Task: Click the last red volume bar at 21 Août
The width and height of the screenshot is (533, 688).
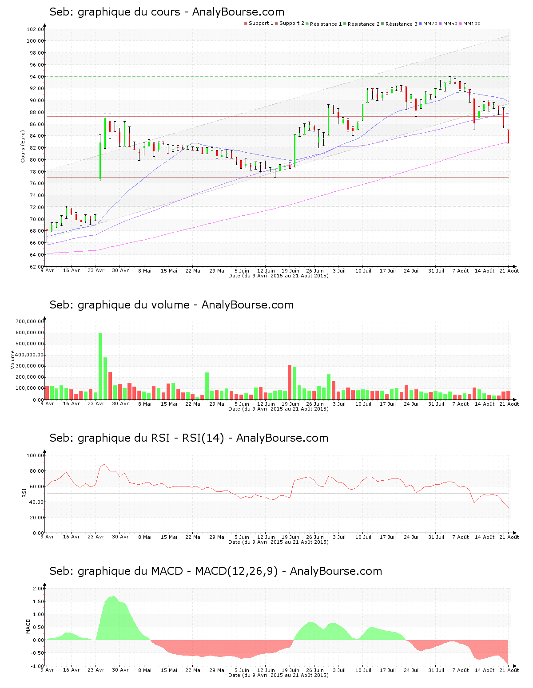Action: click(x=509, y=395)
